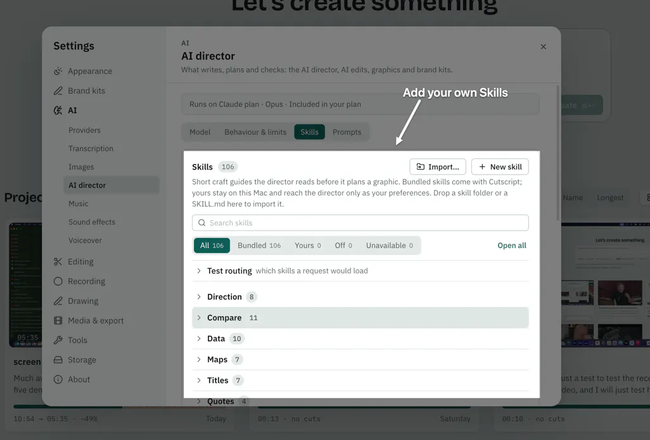Screen dimensions: 650x440
Task: Focus the Search skills field
Action: pyautogui.click(x=360, y=223)
